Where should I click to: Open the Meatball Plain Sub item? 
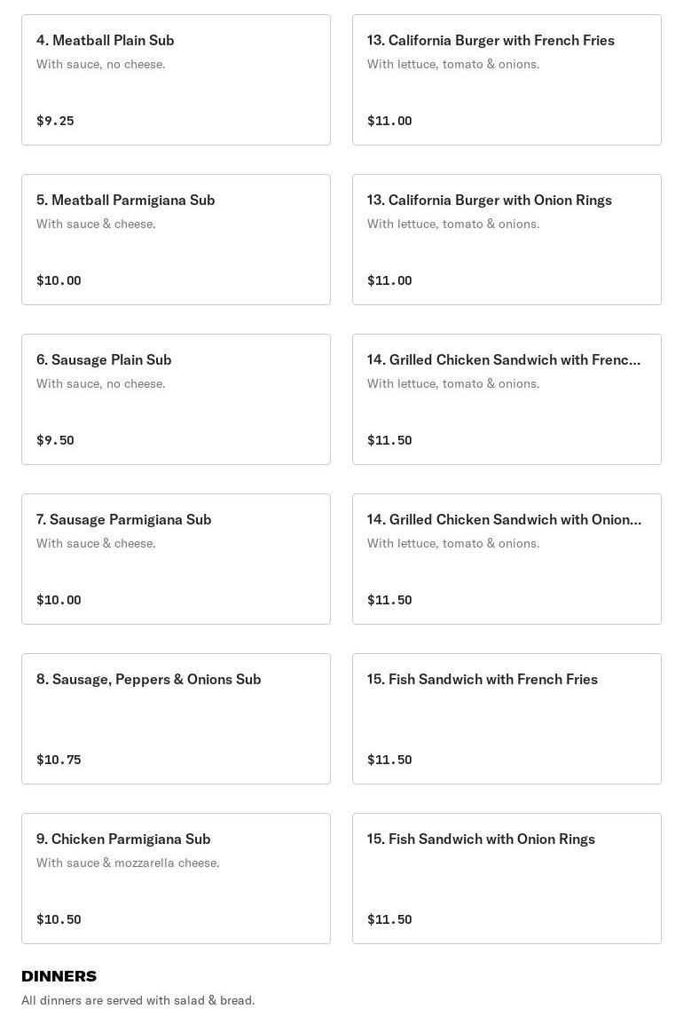[176, 80]
